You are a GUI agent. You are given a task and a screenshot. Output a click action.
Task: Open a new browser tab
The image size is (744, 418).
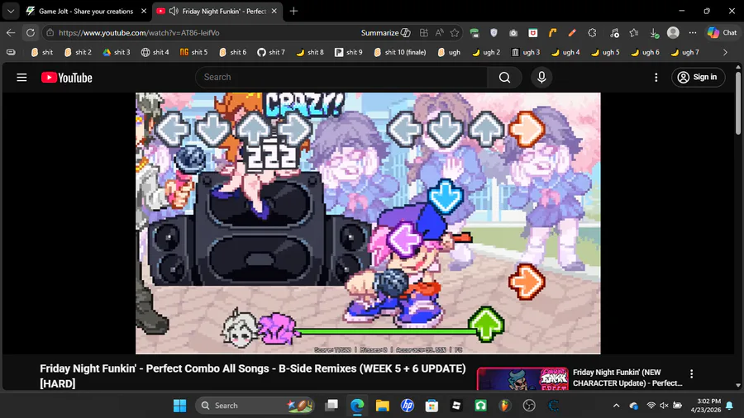pos(293,11)
